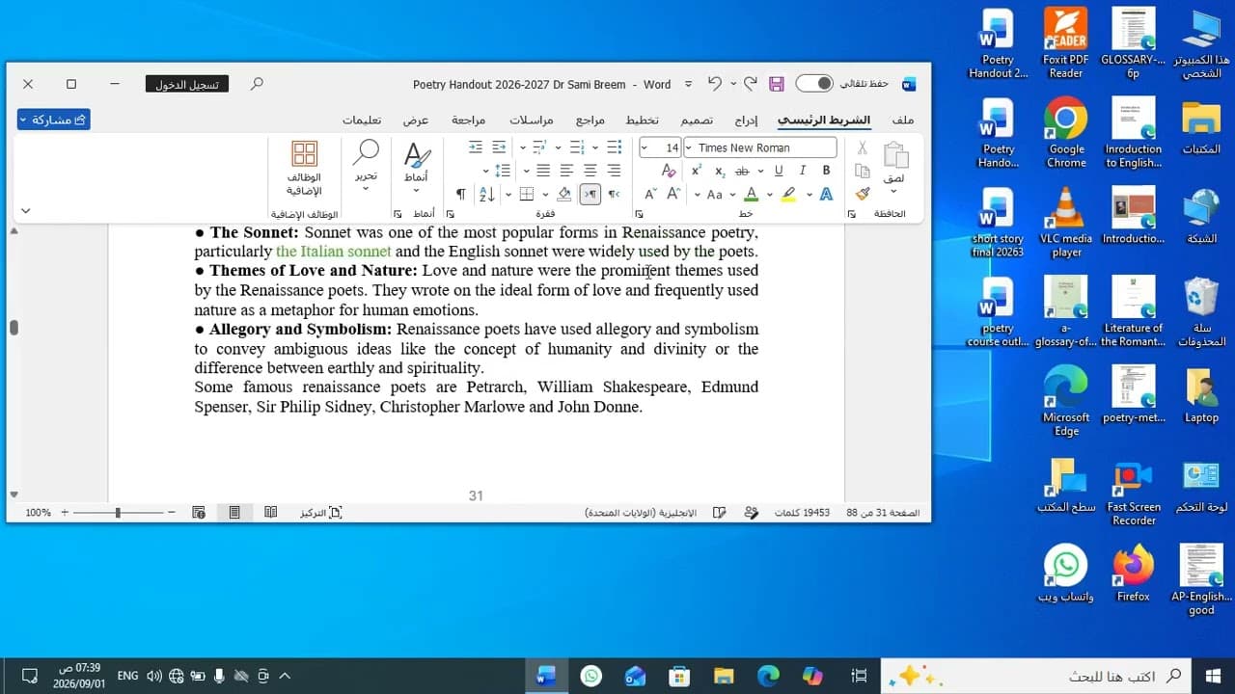The image size is (1235, 694).
Task: Apply Italic formatting from the ribbon
Action: coord(802,171)
